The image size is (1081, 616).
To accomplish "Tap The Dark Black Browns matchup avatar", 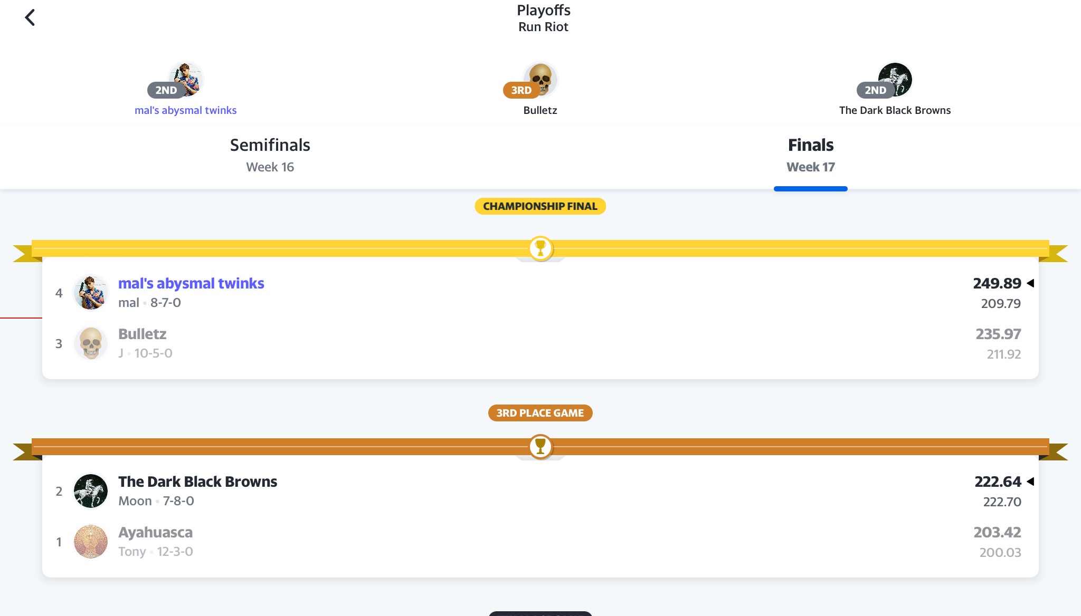I will [91, 491].
